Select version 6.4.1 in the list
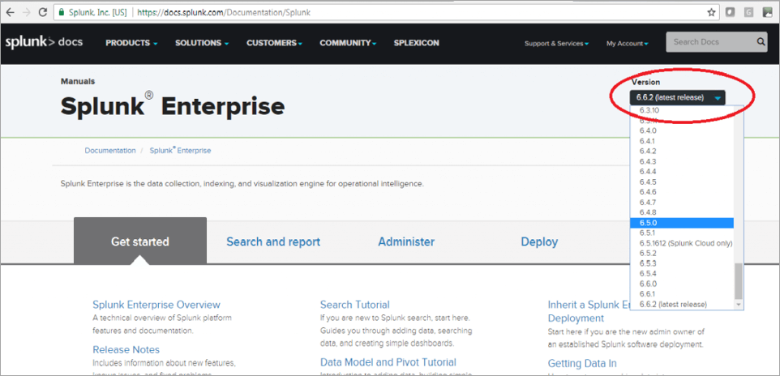Image resolution: width=780 pixels, height=376 pixels. (682, 141)
